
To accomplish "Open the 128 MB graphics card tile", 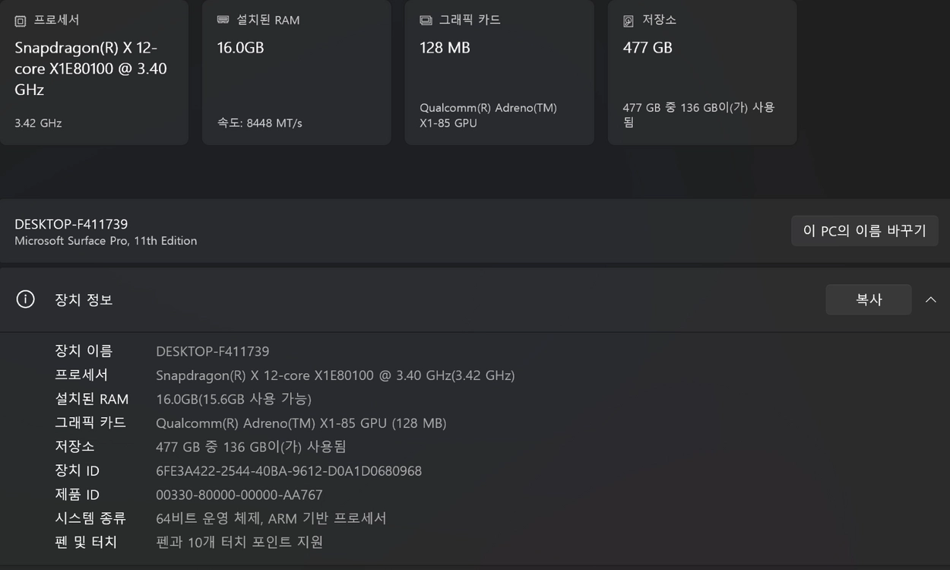I will [499, 72].
